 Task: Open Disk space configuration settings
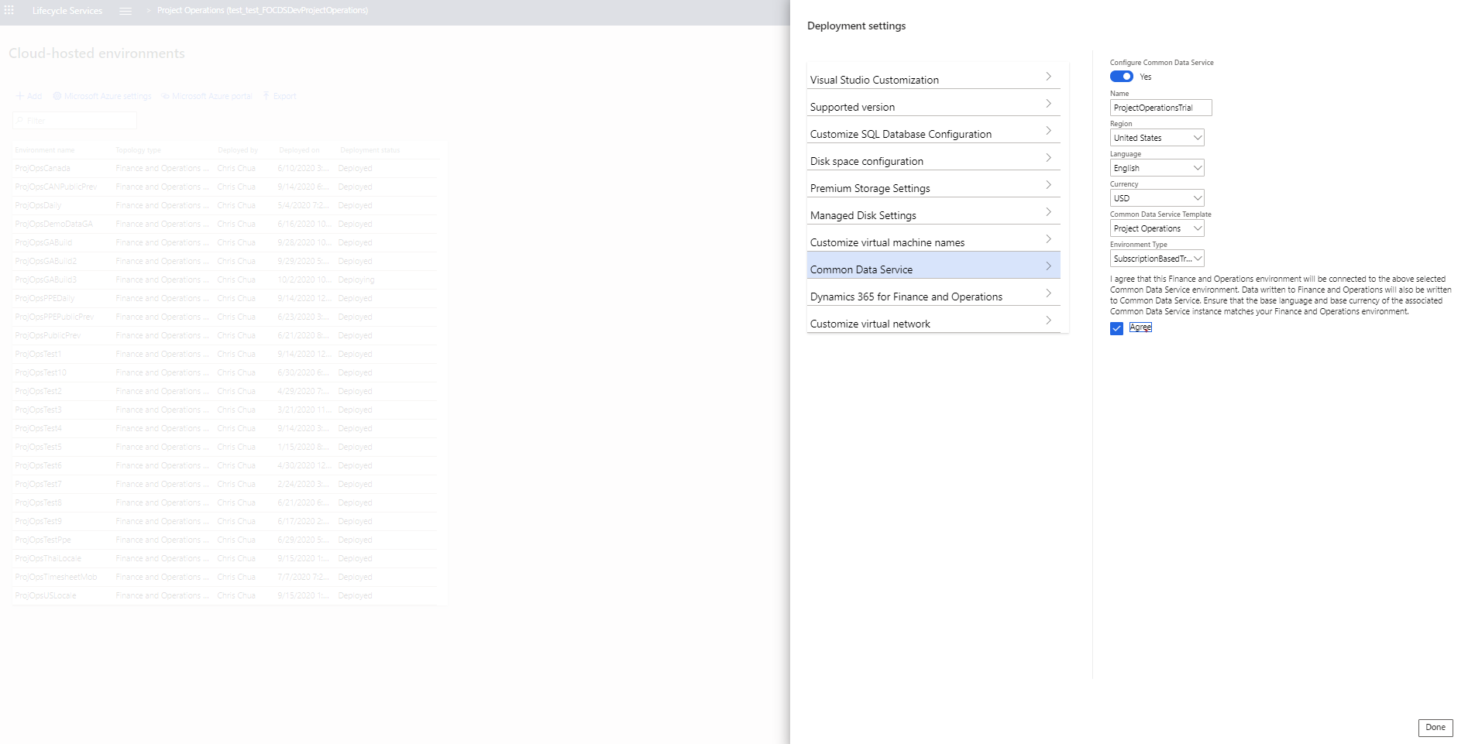pos(933,157)
